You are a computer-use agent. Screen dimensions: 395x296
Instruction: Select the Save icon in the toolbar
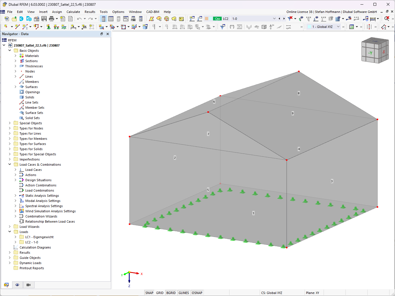click(44, 18)
